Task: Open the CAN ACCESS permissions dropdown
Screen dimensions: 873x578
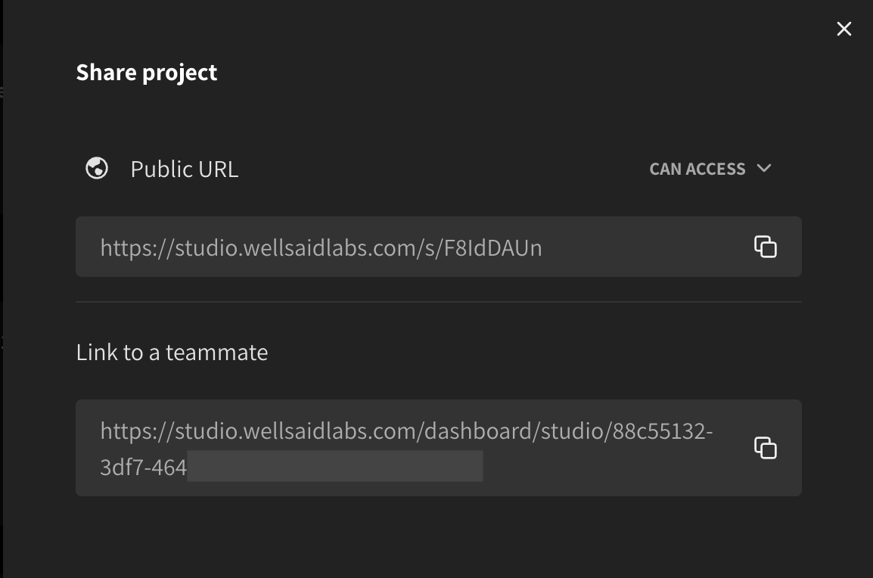Action: (709, 169)
